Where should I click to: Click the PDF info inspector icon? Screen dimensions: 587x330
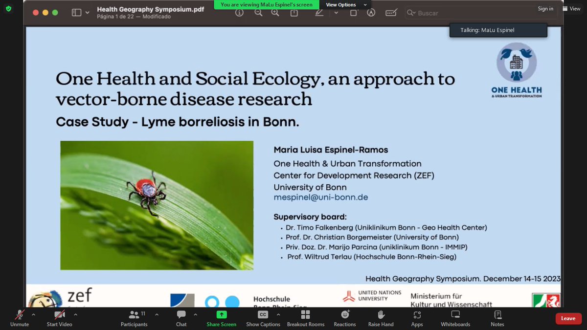239,13
